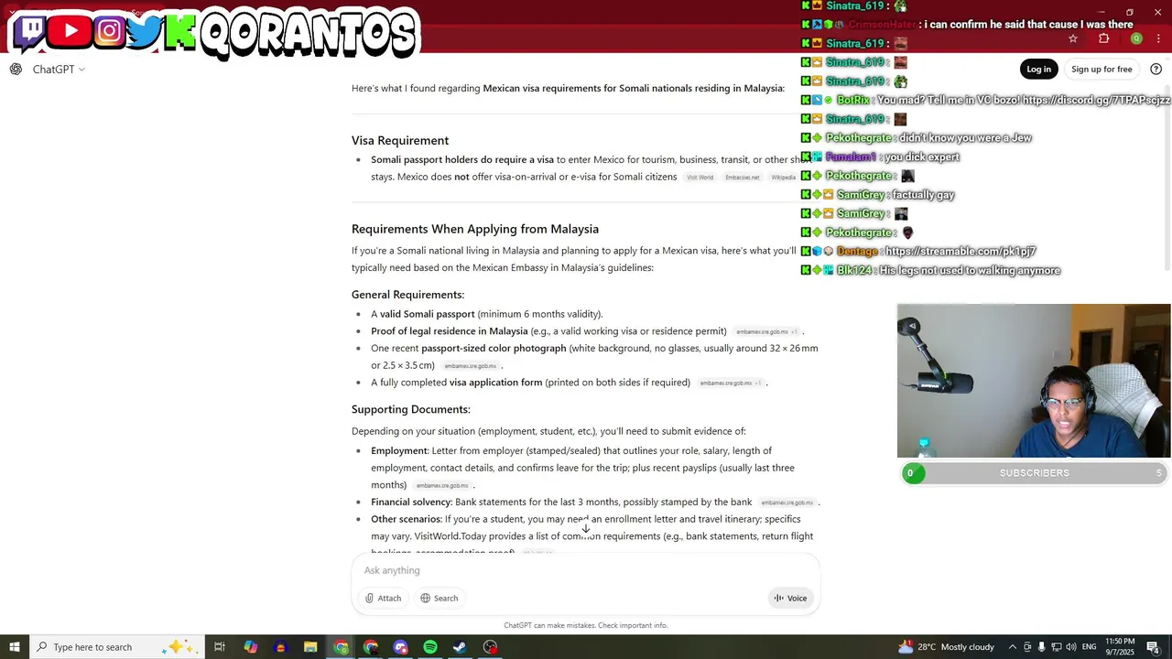
Task: Open the weather widget showing 28°C
Action: coord(947,647)
